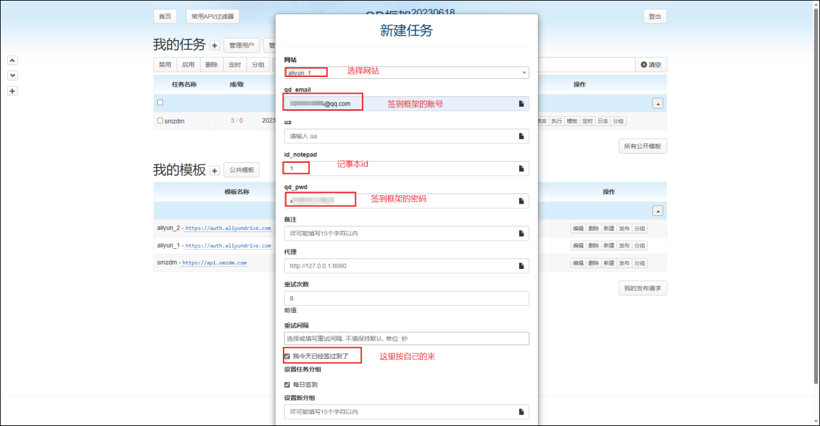Click file icon in ua field
This screenshot has height=426, width=820.
(521, 136)
